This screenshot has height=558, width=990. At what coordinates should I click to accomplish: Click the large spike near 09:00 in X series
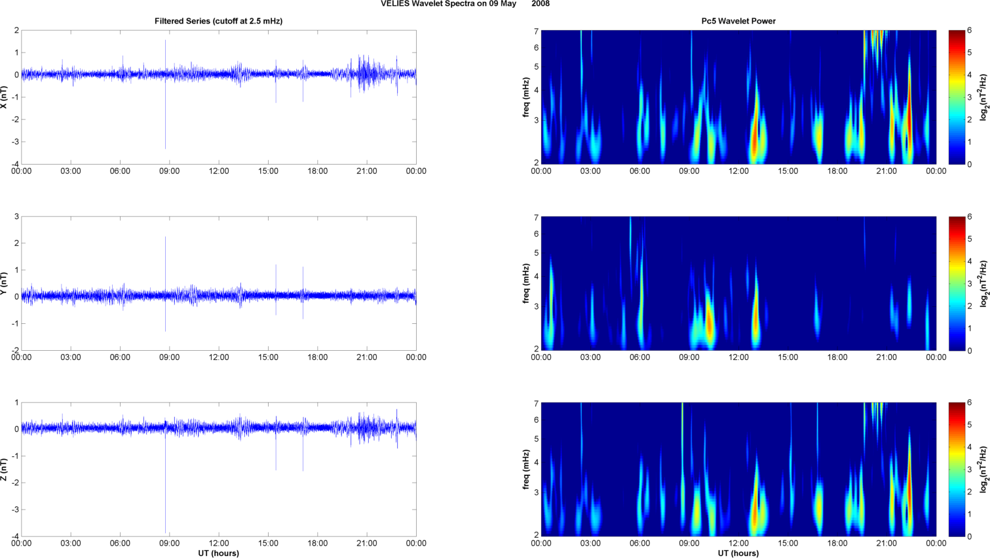click(165, 94)
